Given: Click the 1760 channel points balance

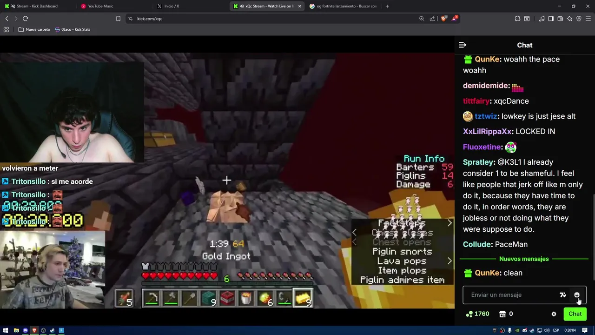Looking at the screenshot, I should coord(477,314).
